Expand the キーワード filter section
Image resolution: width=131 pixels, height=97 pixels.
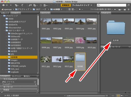pyautogui.click(x=2, y=87)
